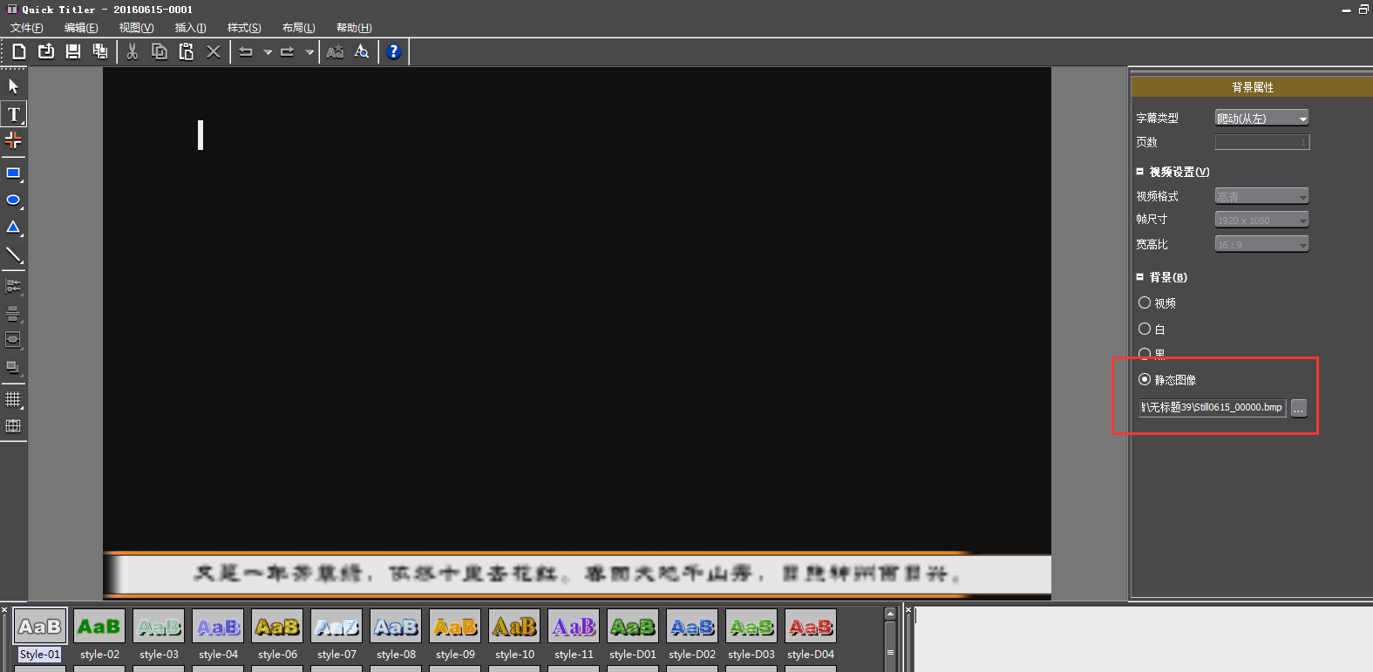The image size is (1373, 672).
Task: Select the ellipse shape tool
Action: (13, 200)
